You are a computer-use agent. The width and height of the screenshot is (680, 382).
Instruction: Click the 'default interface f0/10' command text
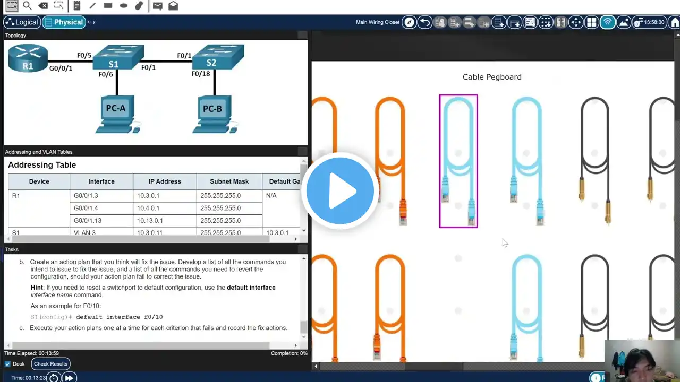click(x=119, y=317)
